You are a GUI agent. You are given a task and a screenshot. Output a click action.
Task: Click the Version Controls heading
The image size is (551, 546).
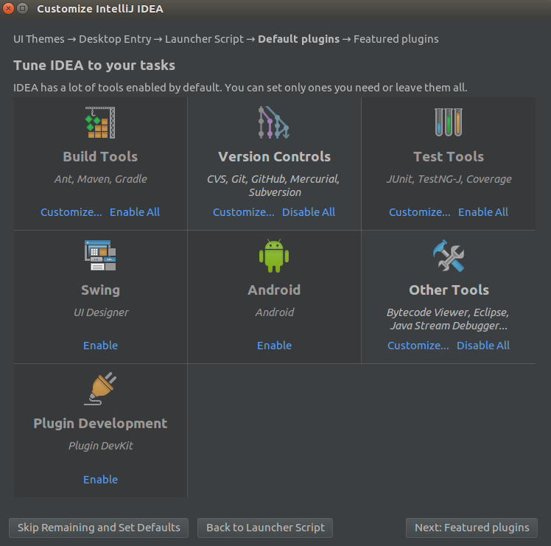[x=274, y=157]
